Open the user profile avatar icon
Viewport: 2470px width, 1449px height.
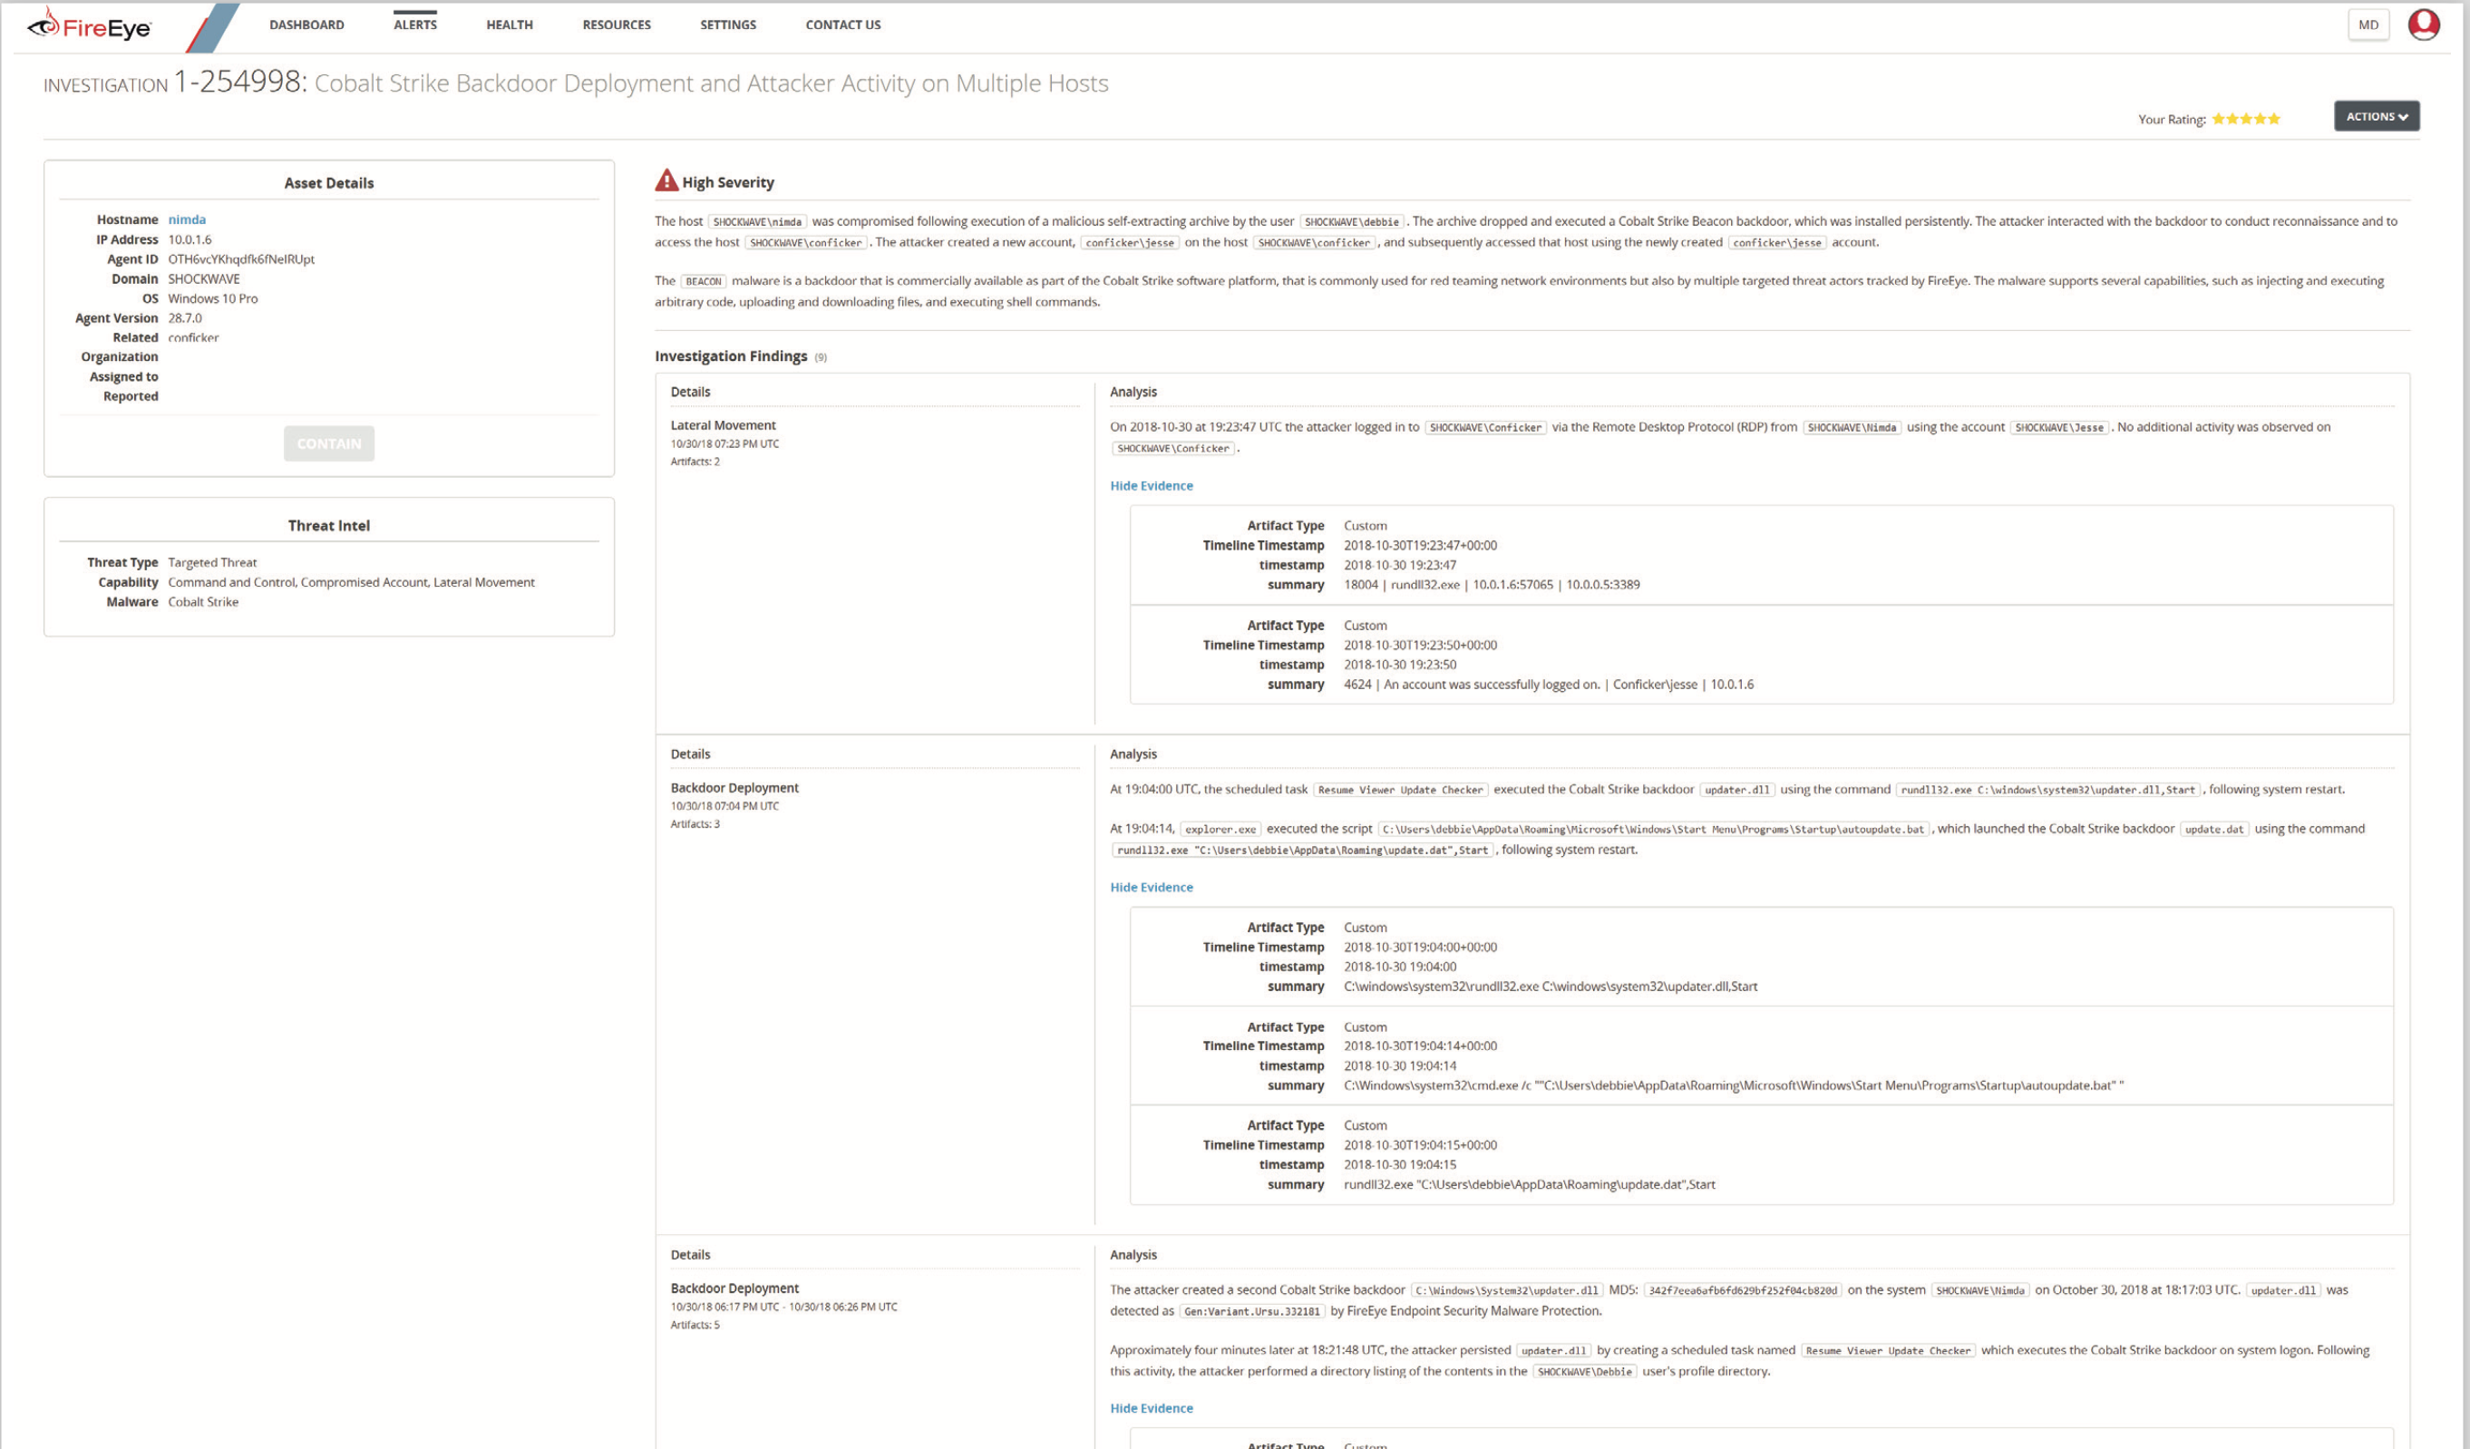point(2423,24)
